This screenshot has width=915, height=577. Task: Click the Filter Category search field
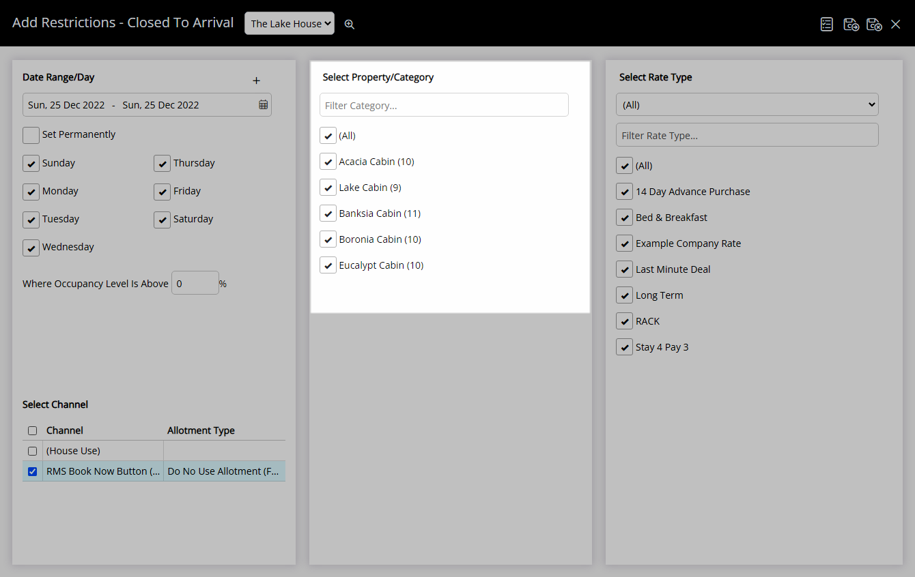pos(444,105)
